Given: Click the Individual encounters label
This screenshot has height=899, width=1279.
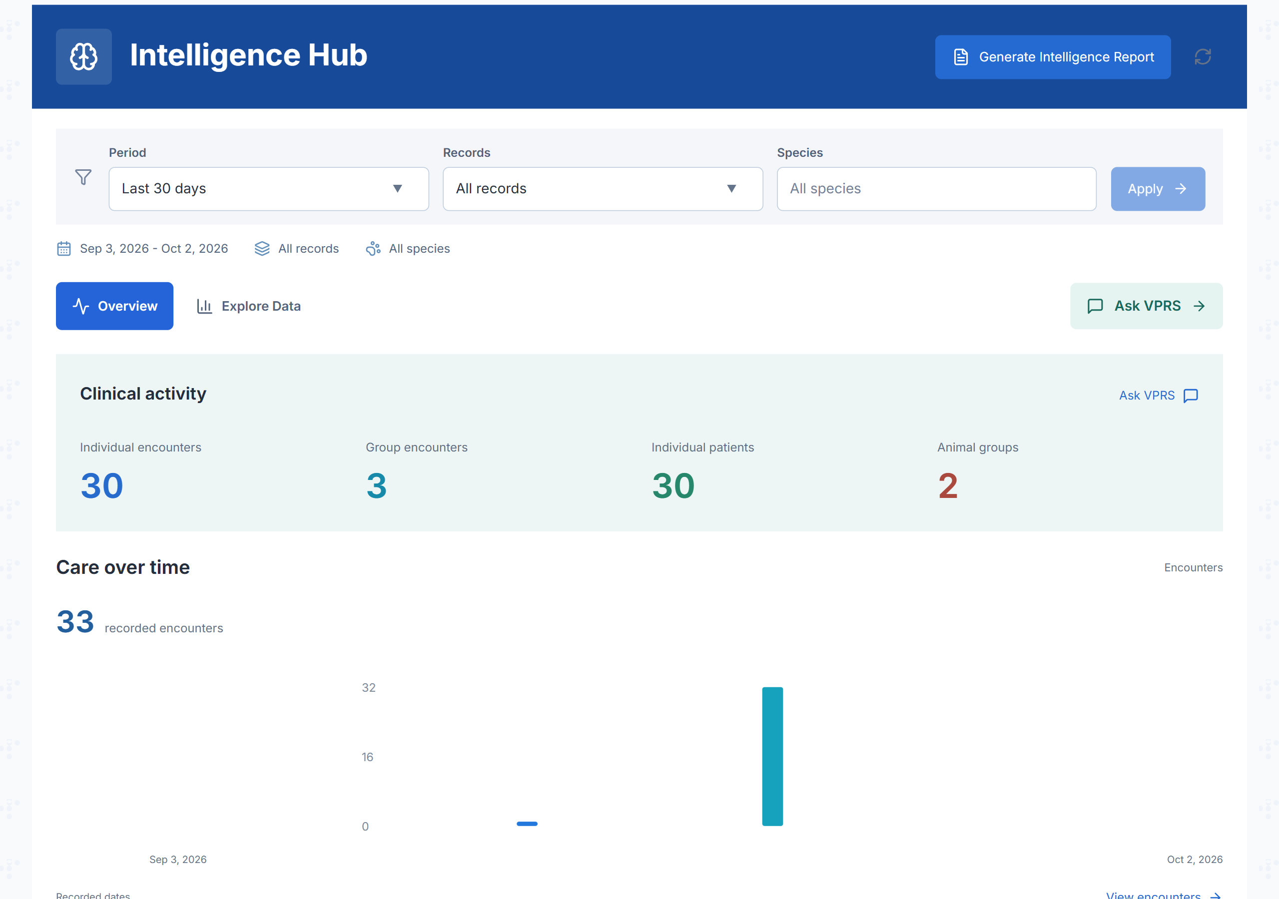Looking at the screenshot, I should point(140,448).
